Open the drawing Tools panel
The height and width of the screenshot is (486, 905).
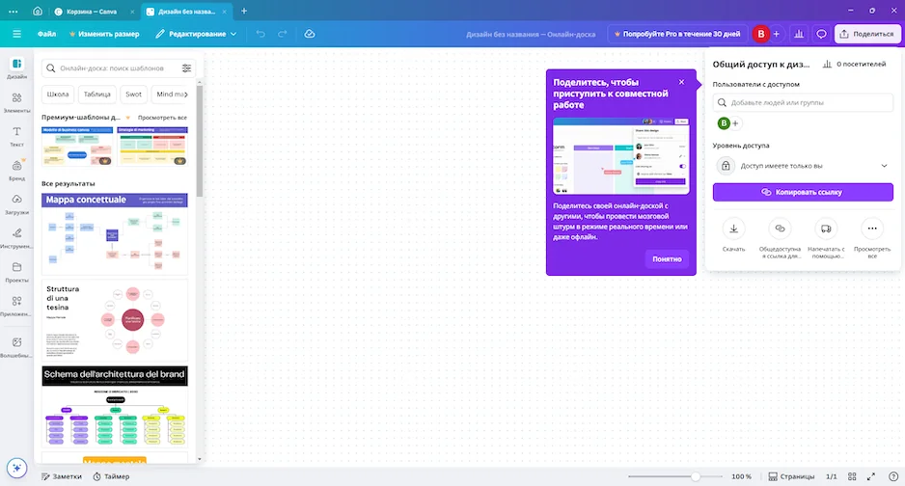coord(16,237)
